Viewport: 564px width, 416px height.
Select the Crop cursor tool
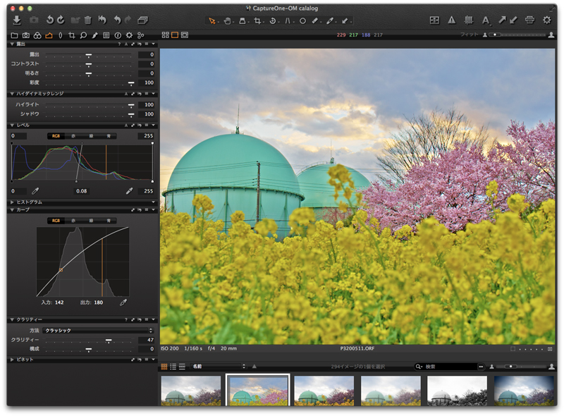click(258, 21)
